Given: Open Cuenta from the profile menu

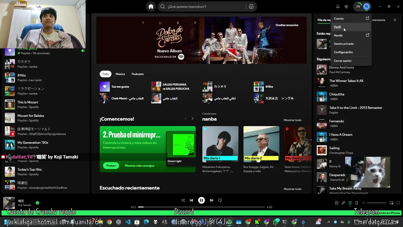Looking at the screenshot, I should click(351, 19).
